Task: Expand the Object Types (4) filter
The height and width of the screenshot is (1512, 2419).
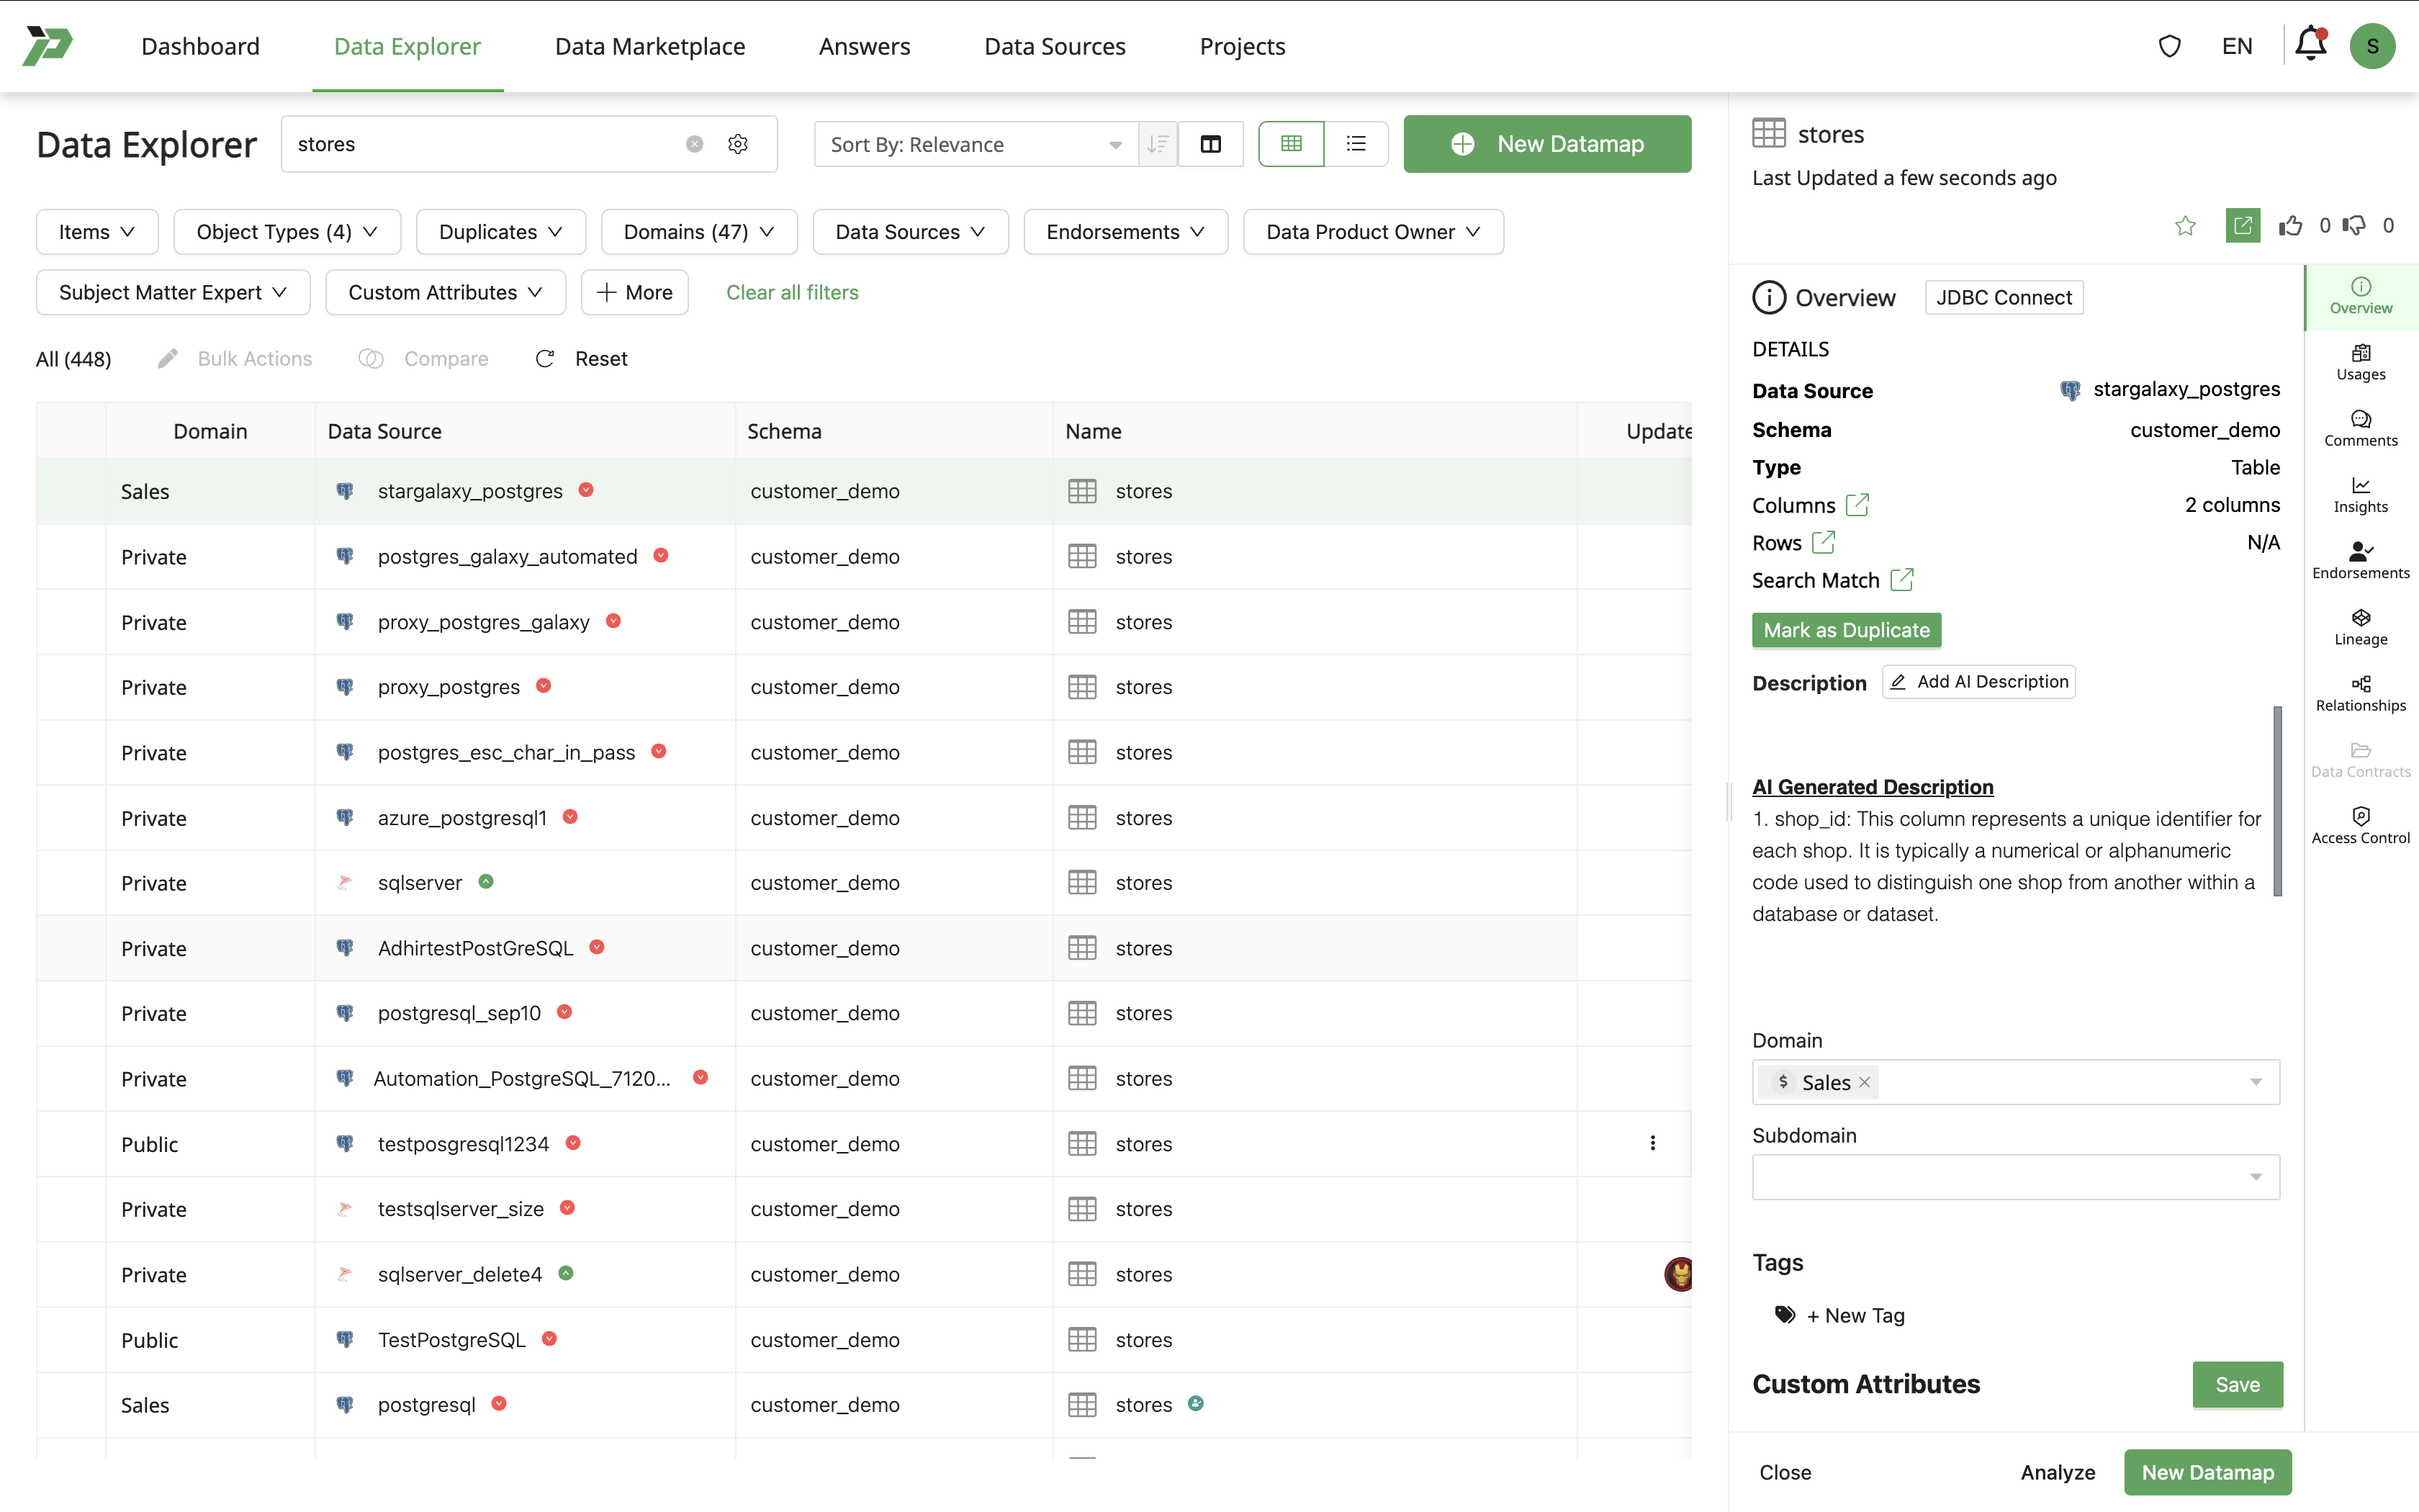Action: pos(287,232)
